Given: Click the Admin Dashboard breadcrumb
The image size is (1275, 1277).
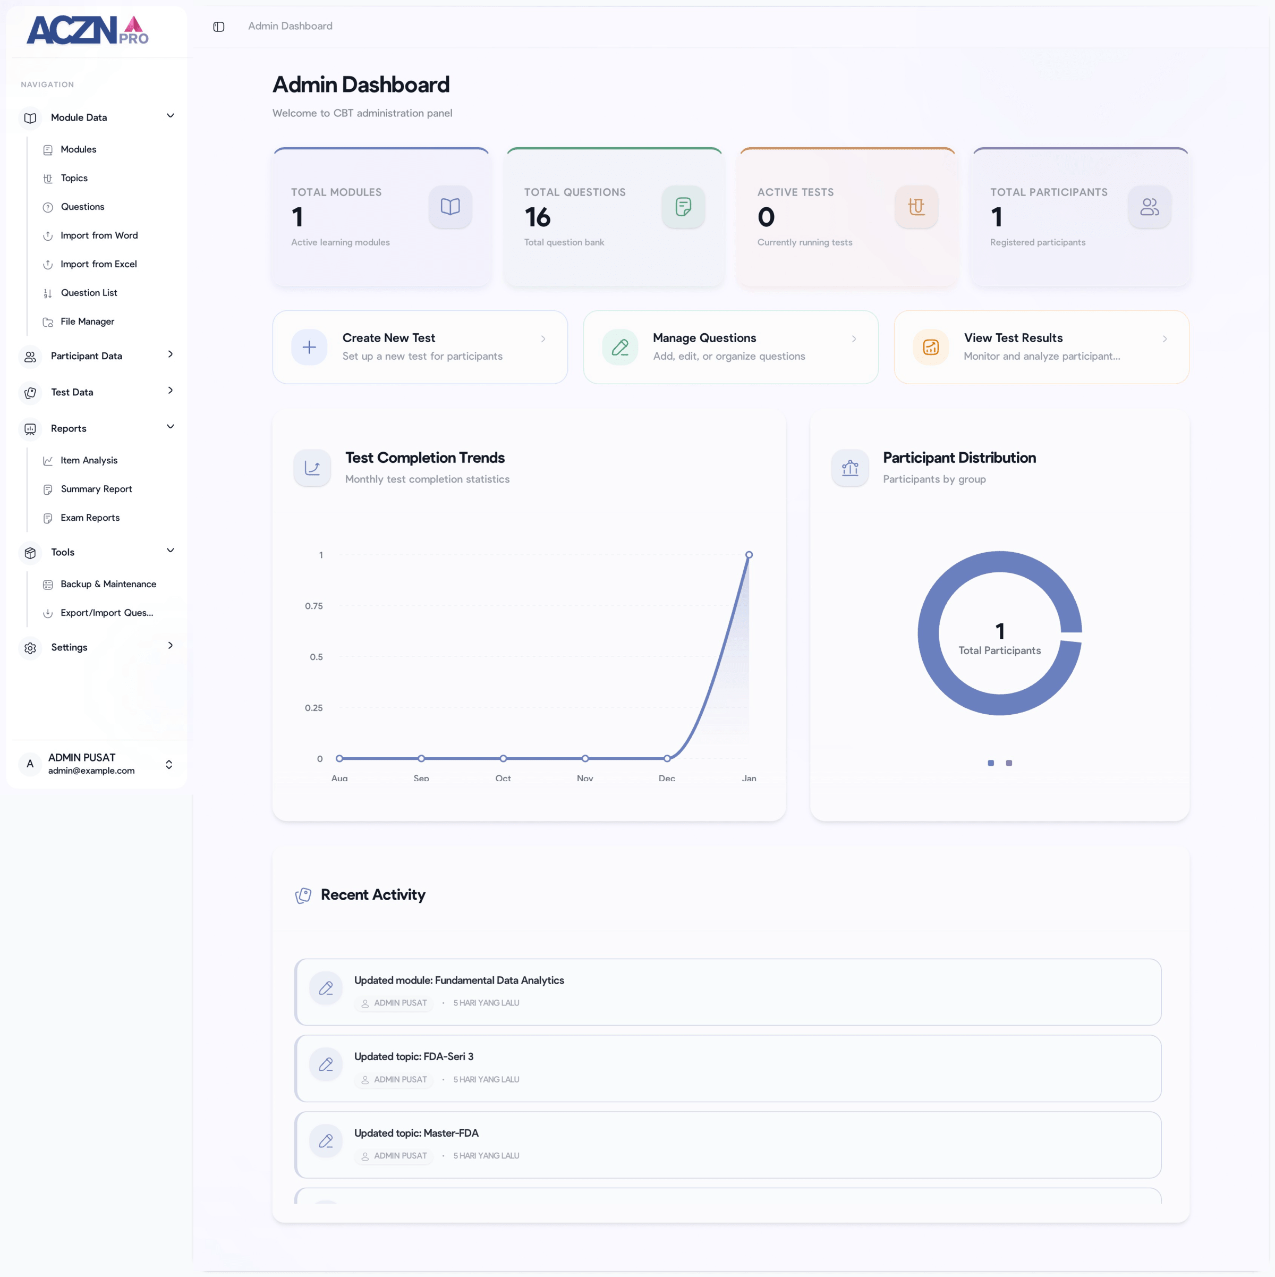Looking at the screenshot, I should pos(290,27).
